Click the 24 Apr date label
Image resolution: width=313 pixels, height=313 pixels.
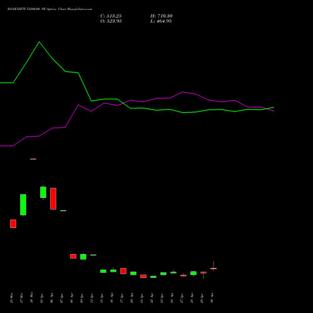[172, 298]
